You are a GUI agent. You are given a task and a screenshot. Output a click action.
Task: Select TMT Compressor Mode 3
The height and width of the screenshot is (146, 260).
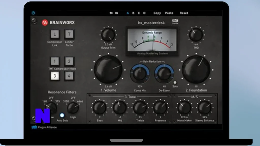point(55,76)
